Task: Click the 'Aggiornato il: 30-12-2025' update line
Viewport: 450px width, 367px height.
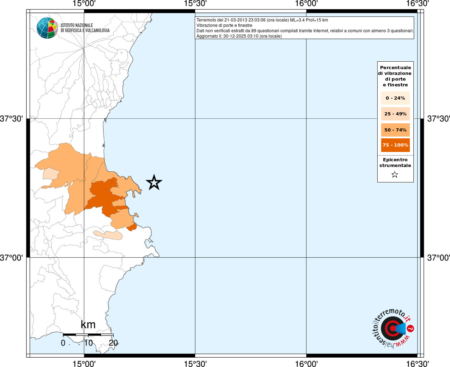Action: 239,36
